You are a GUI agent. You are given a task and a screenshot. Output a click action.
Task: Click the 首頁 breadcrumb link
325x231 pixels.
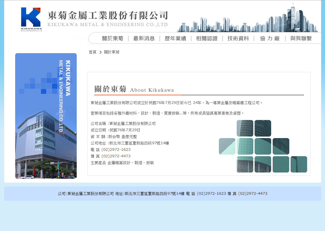tap(92, 52)
